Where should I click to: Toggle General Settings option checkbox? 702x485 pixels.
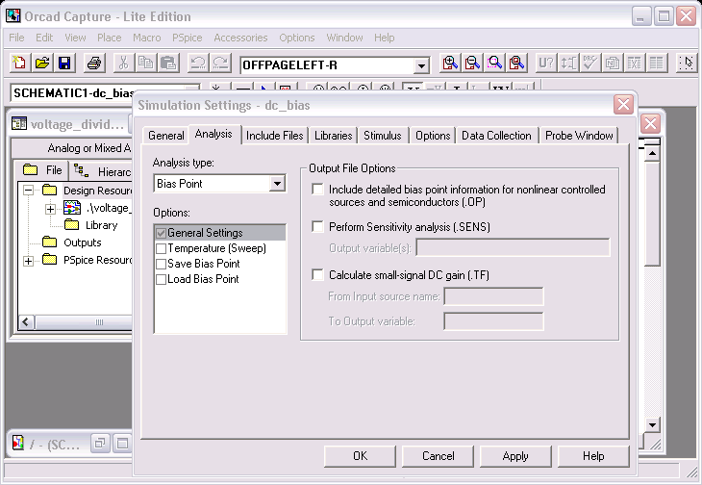161,233
